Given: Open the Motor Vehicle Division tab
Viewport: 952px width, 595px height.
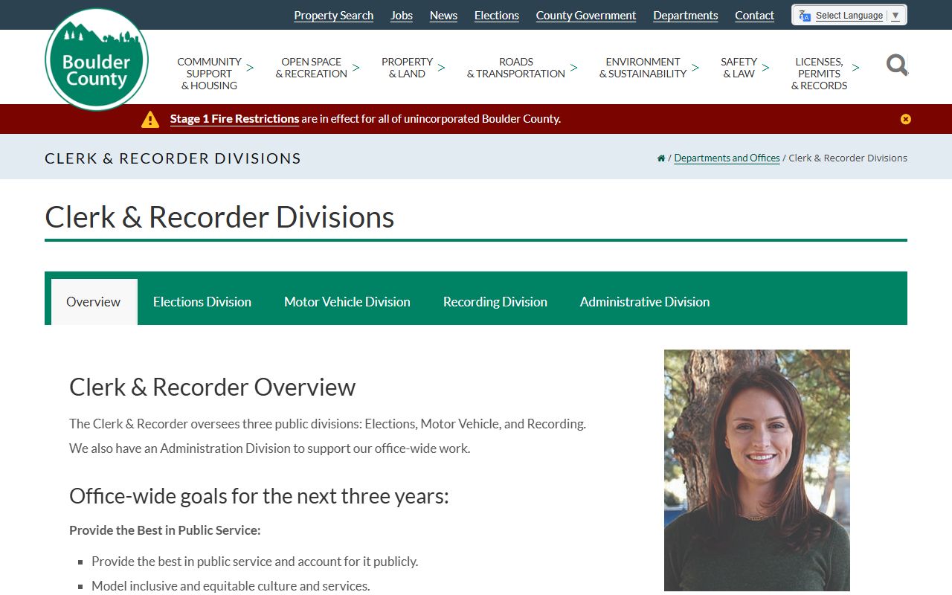Looking at the screenshot, I should point(347,302).
